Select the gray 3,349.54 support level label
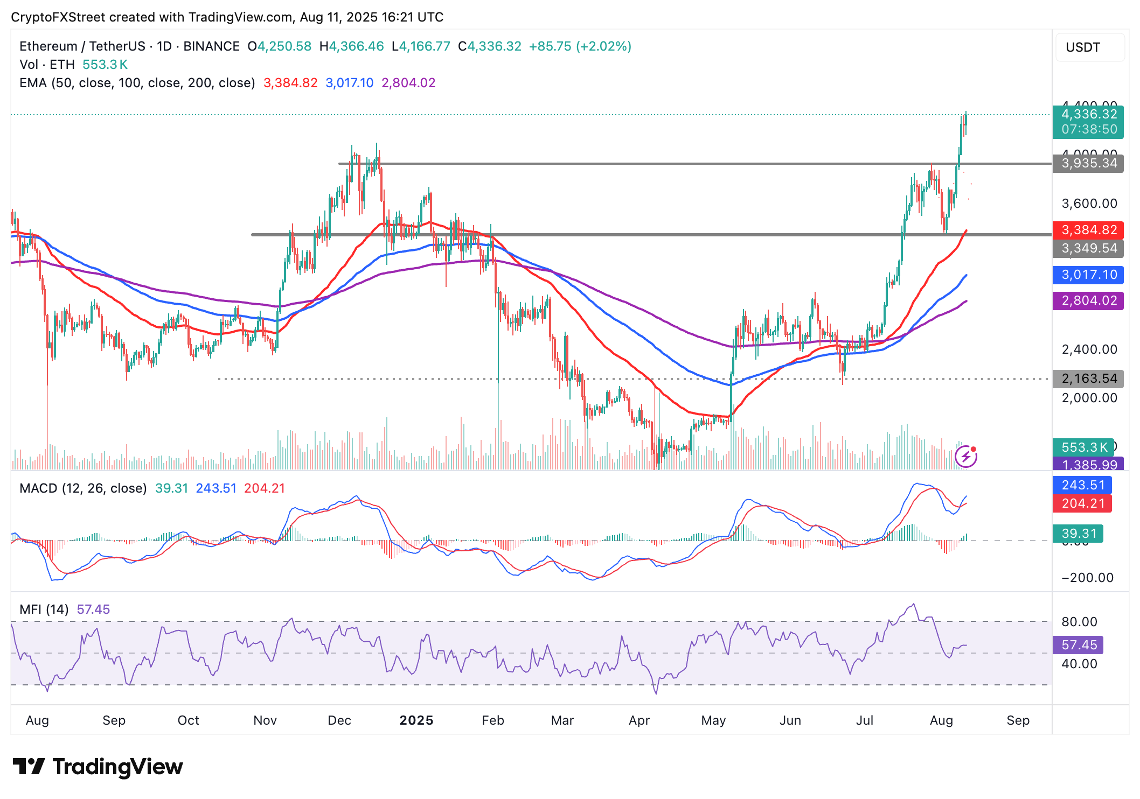This screenshot has height=799, width=1140. pyautogui.click(x=1088, y=249)
